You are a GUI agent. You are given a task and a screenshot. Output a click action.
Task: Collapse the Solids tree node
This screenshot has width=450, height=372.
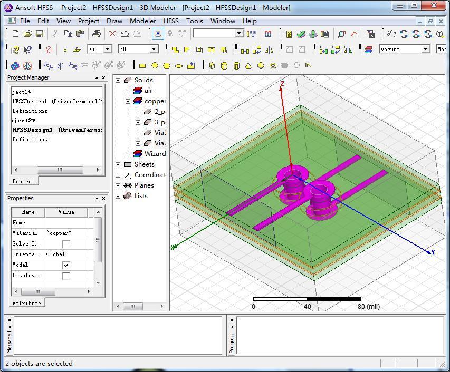[118, 80]
